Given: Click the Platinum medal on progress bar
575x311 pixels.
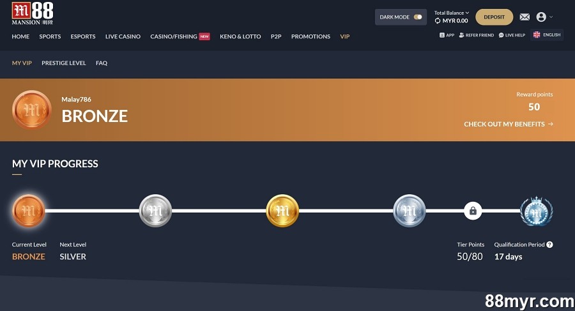Looking at the screenshot, I should point(410,211).
